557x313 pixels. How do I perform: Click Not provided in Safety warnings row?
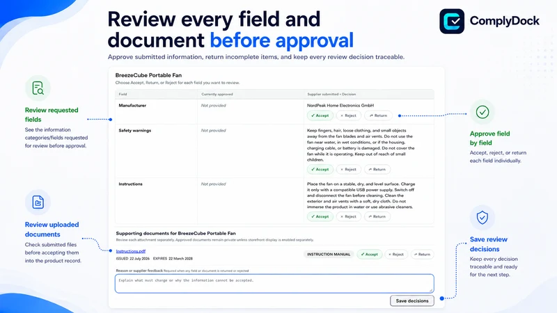213,131
